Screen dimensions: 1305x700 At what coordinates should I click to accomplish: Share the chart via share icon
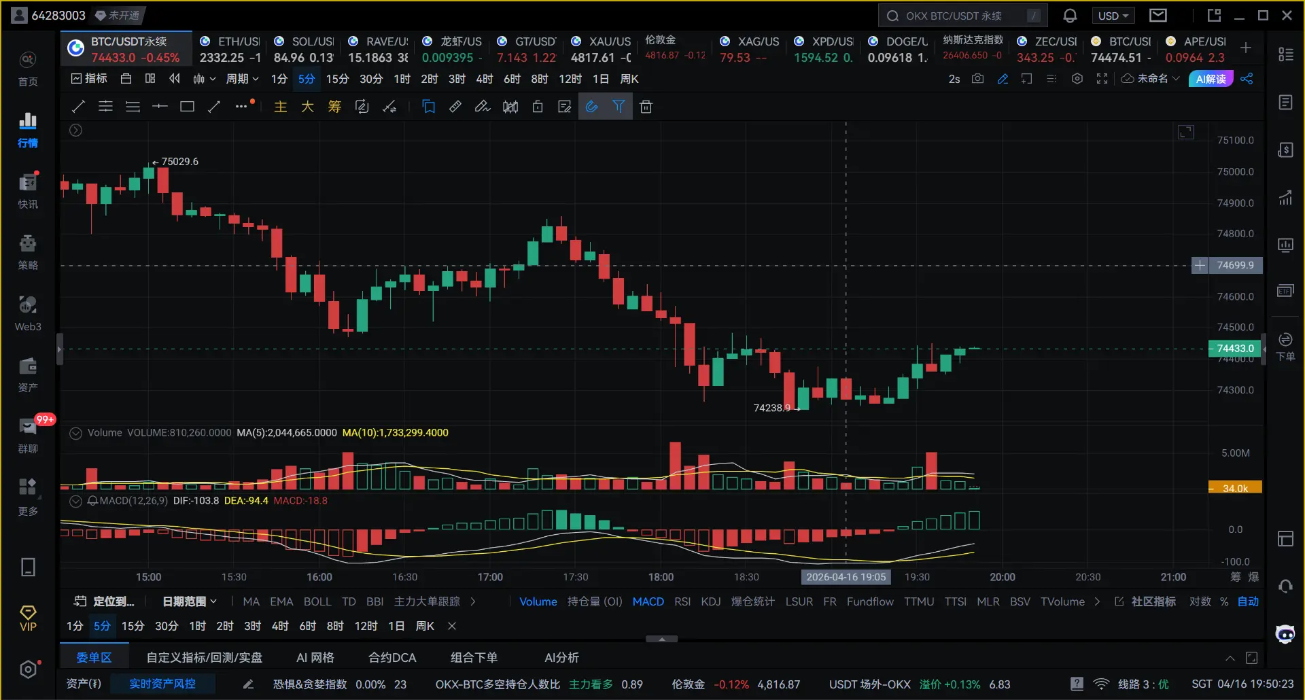coord(1247,79)
